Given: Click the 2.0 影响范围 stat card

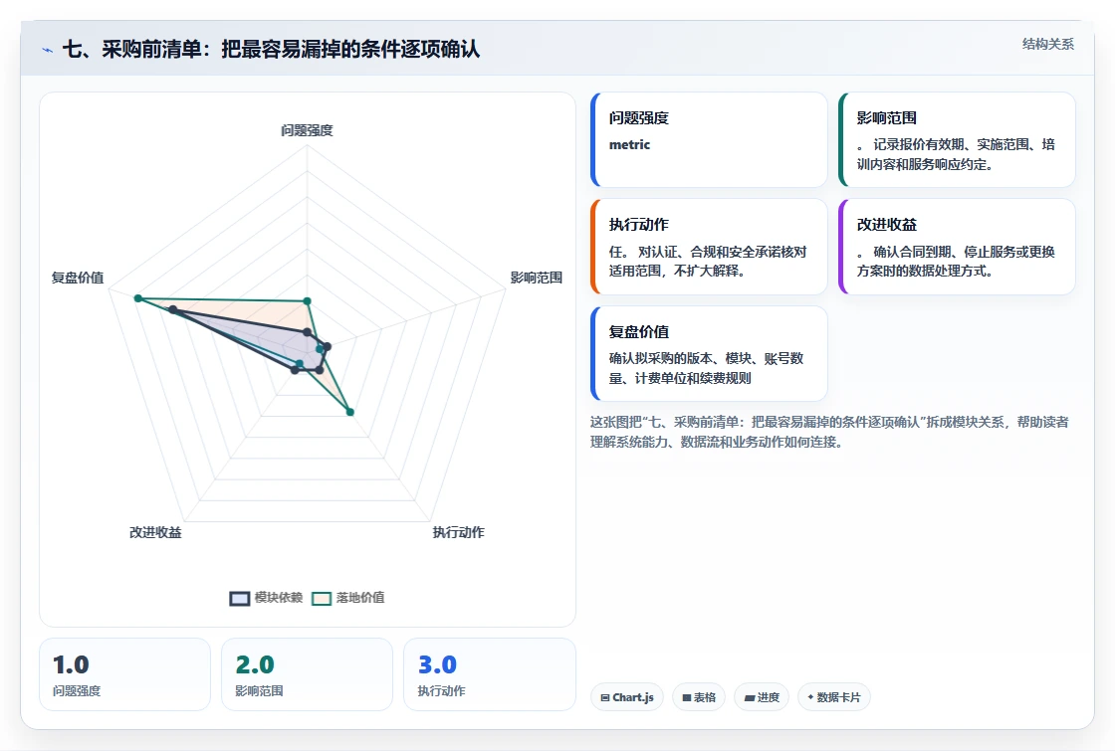Looking at the screenshot, I should click(308, 674).
